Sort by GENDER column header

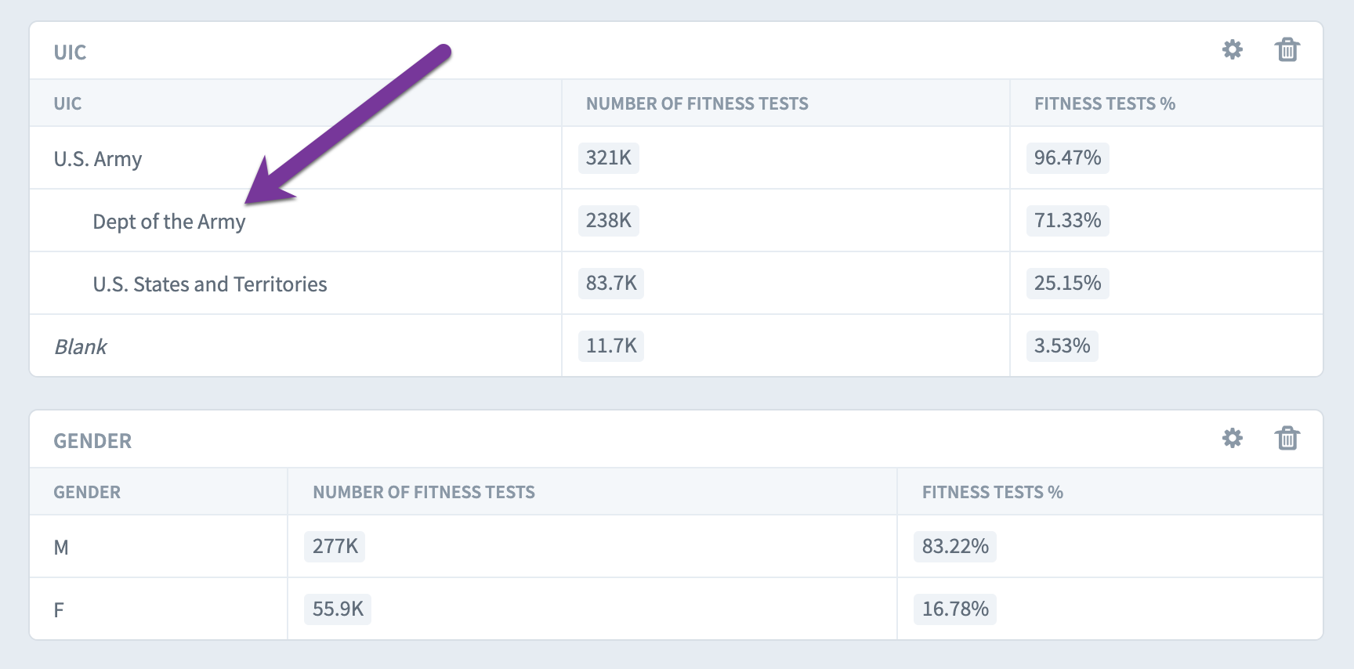tap(87, 492)
